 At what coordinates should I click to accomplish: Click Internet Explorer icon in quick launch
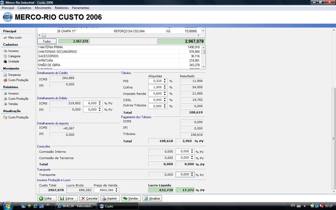click(x=35, y=206)
